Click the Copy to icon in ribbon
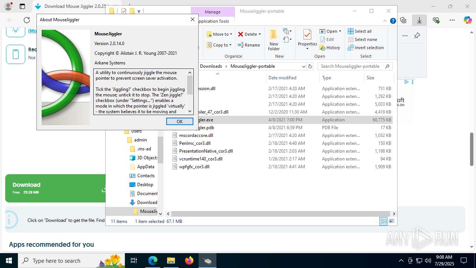 (x=209, y=45)
